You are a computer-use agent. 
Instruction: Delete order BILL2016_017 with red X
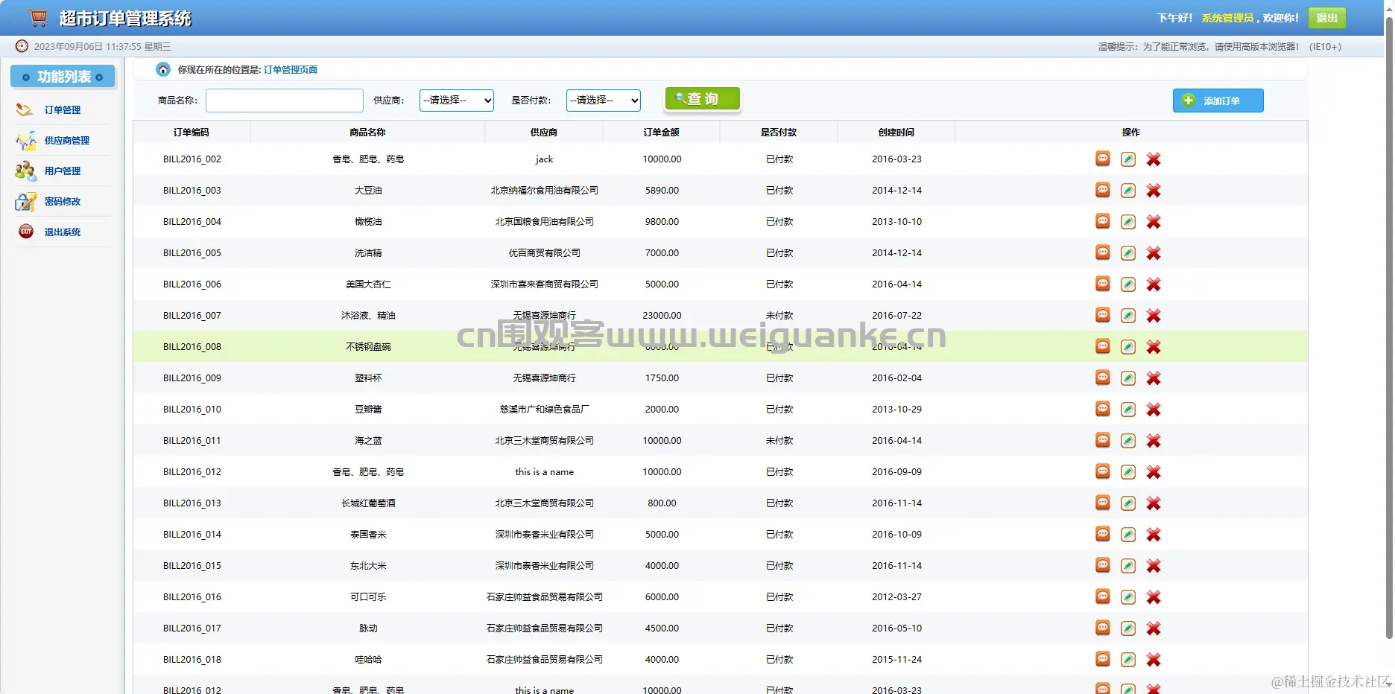pyautogui.click(x=1154, y=628)
